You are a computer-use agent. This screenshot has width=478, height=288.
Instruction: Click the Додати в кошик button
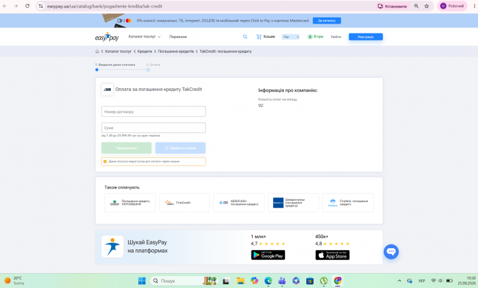[x=180, y=148]
